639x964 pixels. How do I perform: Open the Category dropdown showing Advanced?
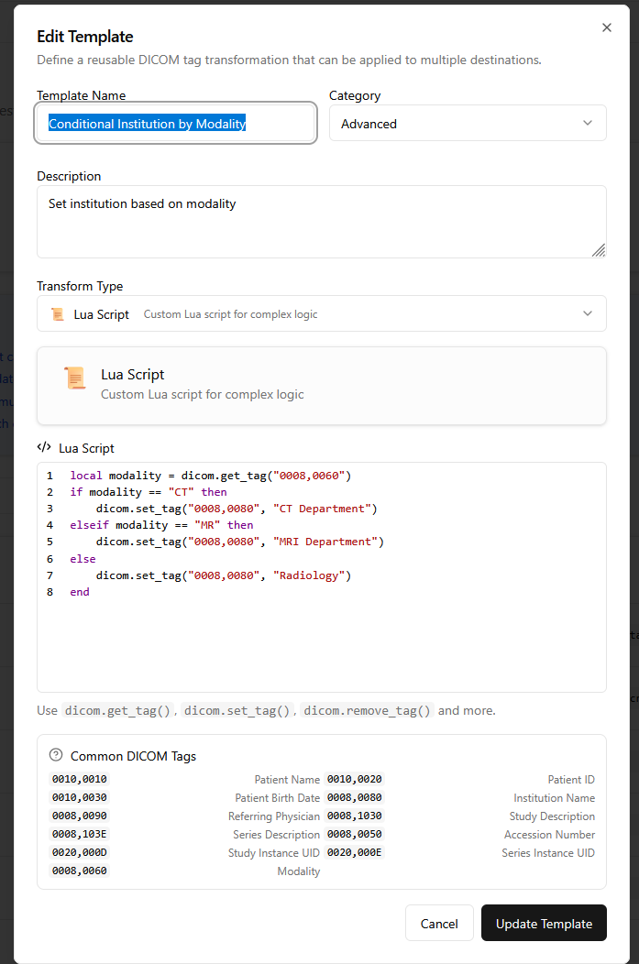(x=467, y=124)
